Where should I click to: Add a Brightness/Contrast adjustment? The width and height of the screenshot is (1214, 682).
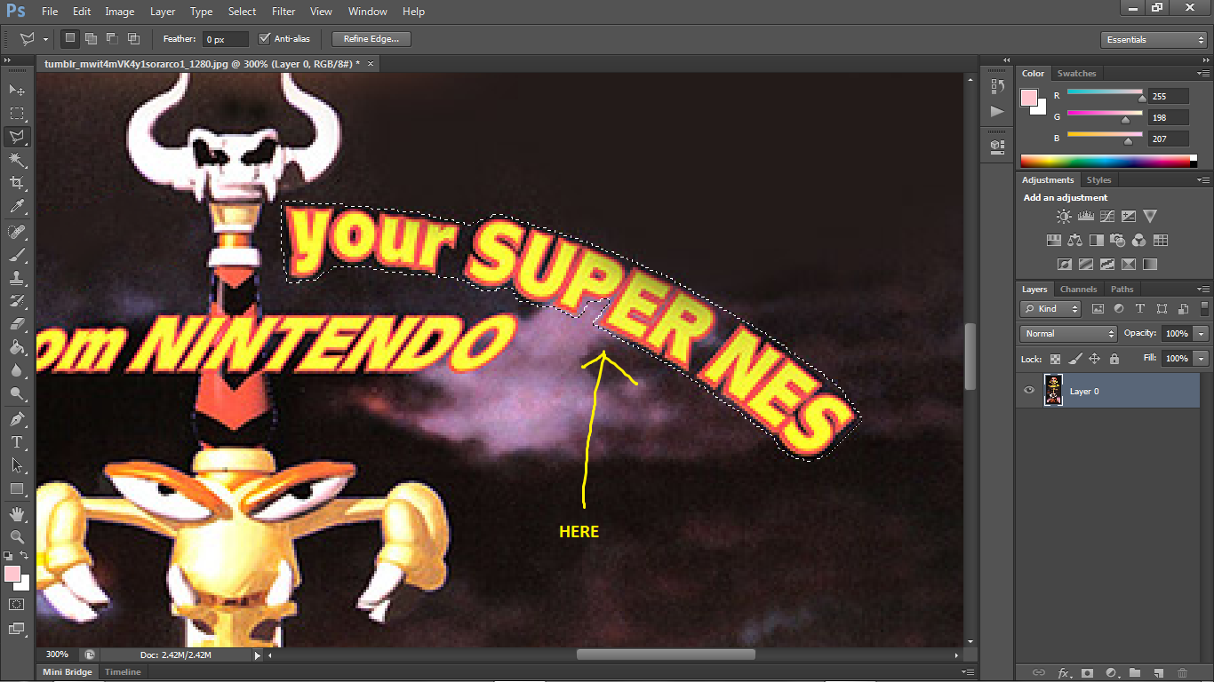[x=1064, y=216]
